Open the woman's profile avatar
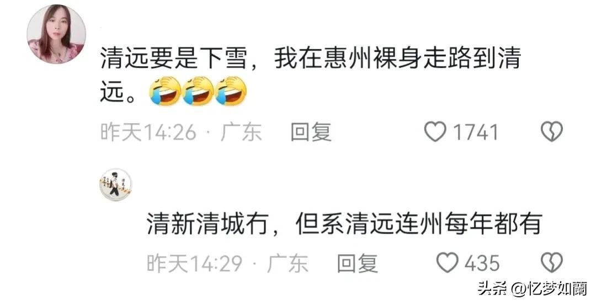The image size is (596, 305). coord(56,34)
